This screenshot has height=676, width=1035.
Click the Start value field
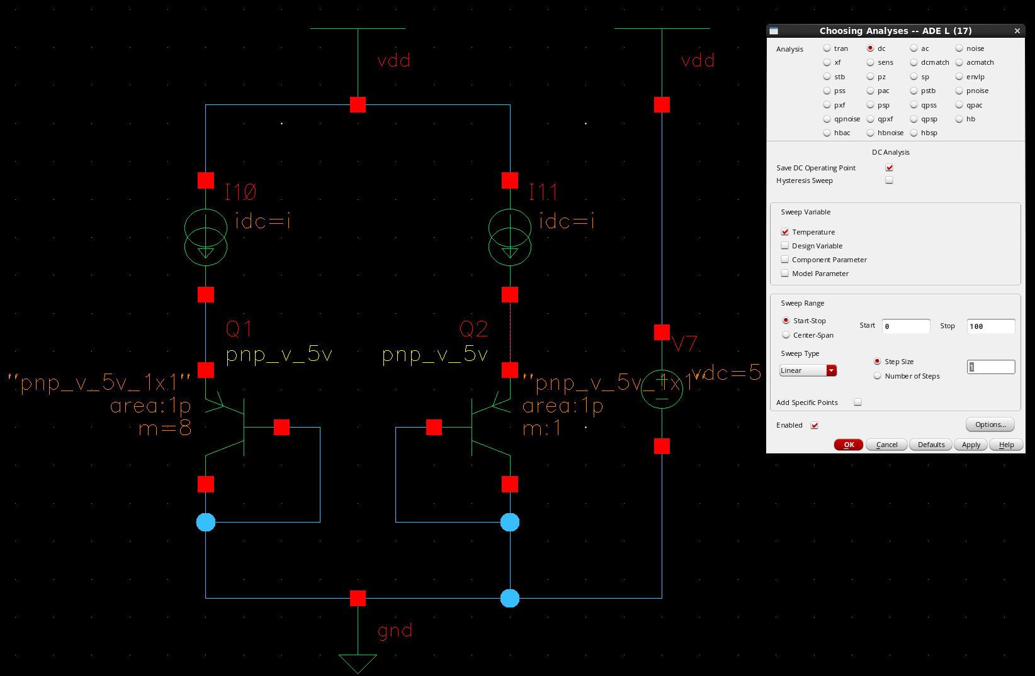click(906, 326)
